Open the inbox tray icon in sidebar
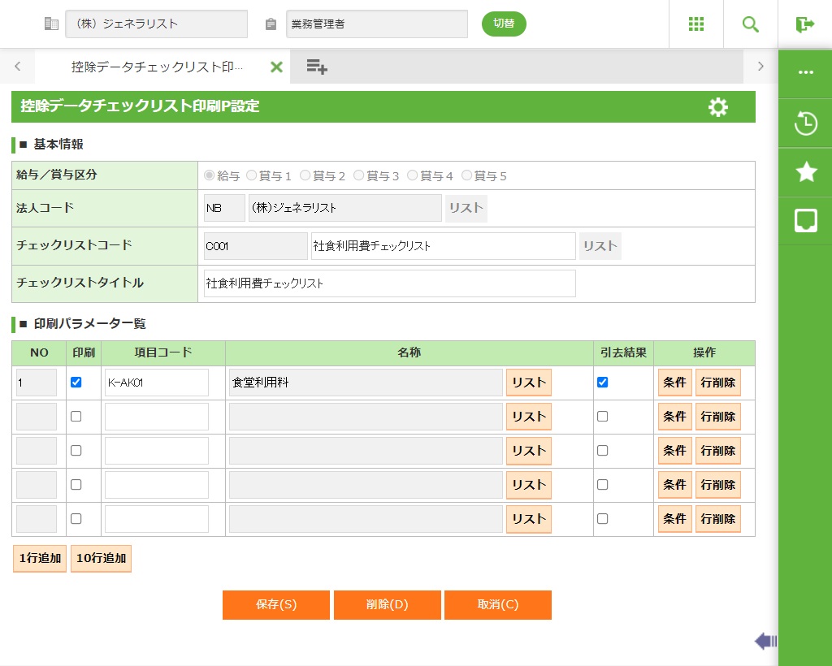Viewport: 832px width, 666px height. (x=805, y=220)
